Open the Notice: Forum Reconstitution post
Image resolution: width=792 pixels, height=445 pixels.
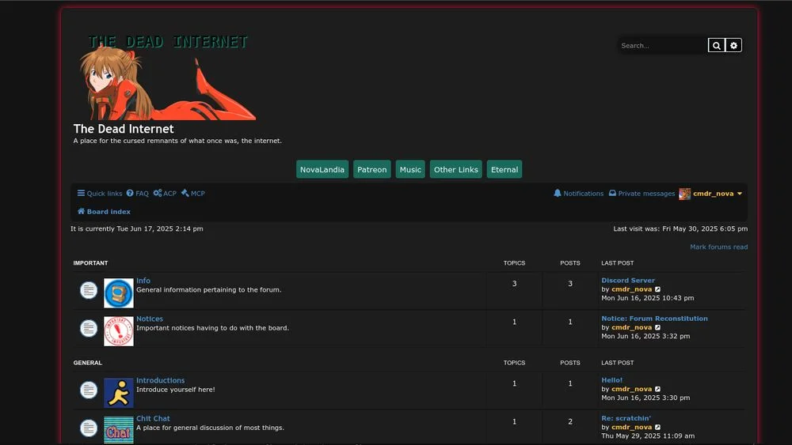[654, 319]
